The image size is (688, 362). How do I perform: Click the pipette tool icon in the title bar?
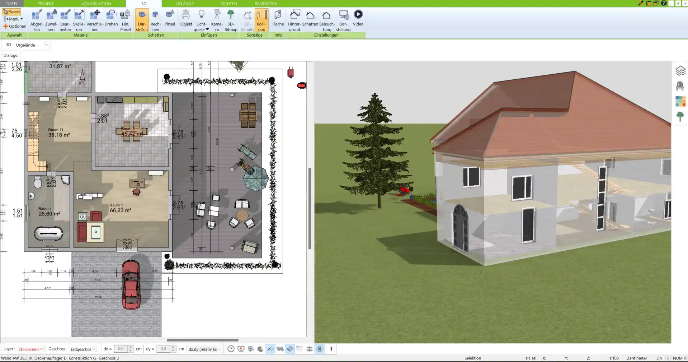pos(641,3)
